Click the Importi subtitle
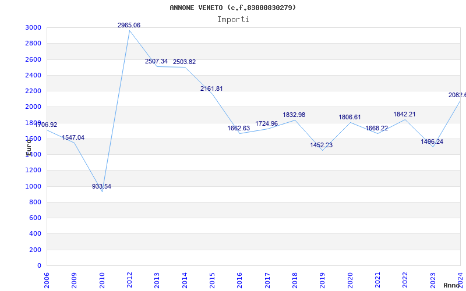The width and height of the screenshot is (466, 291). coord(233,20)
